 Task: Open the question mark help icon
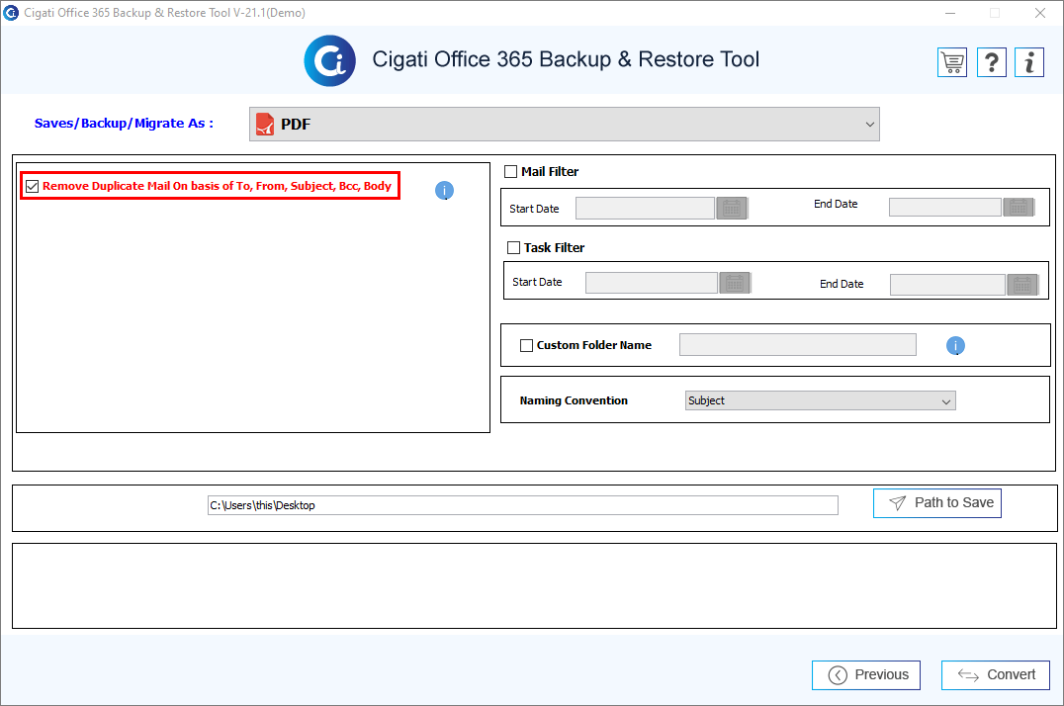click(992, 62)
